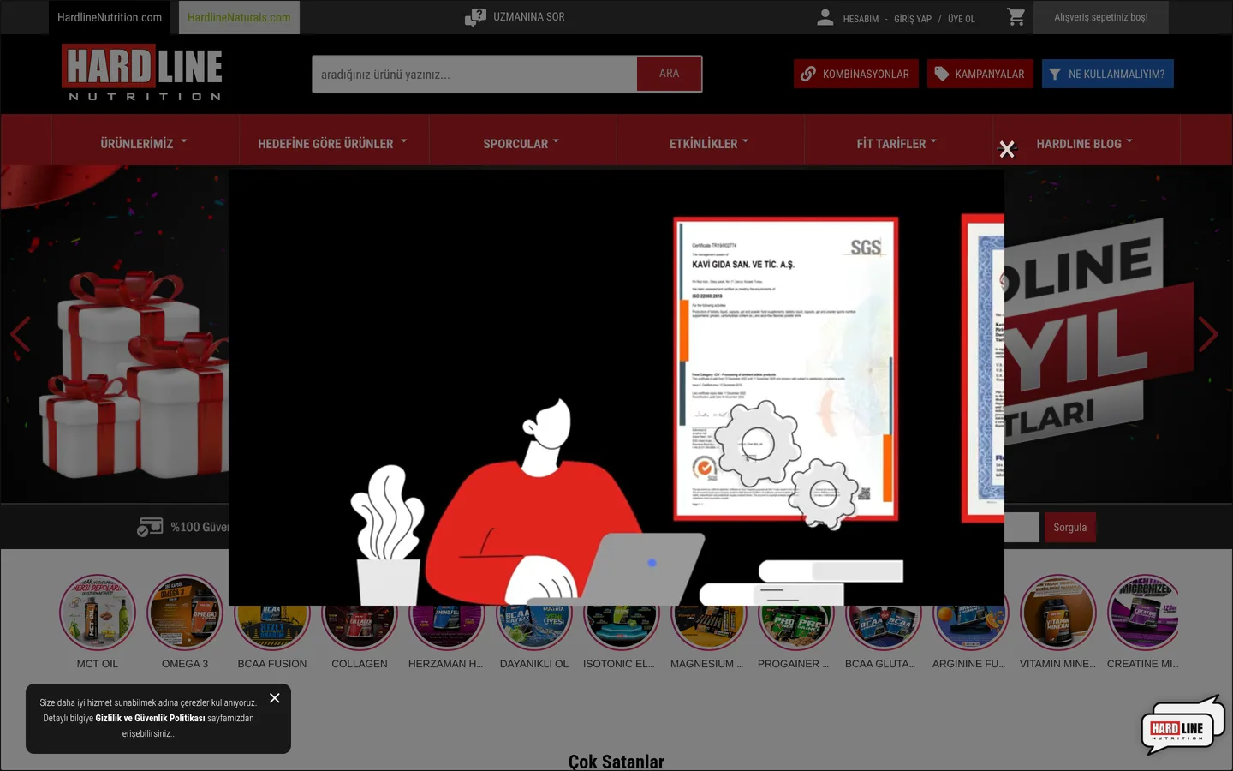Open the Hardline live chat bubble
This screenshot has width=1233, height=771.
point(1182,725)
